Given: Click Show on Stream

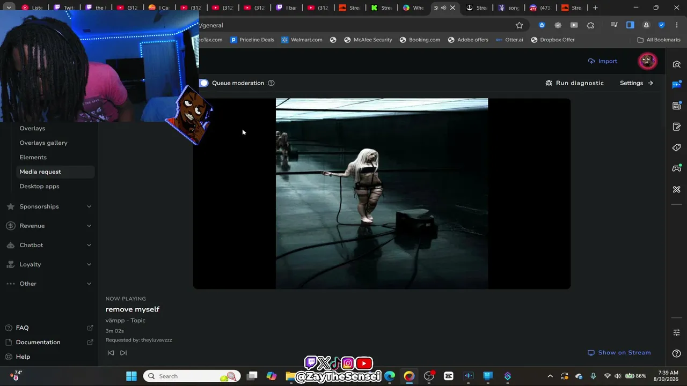Looking at the screenshot, I should pyautogui.click(x=619, y=353).
